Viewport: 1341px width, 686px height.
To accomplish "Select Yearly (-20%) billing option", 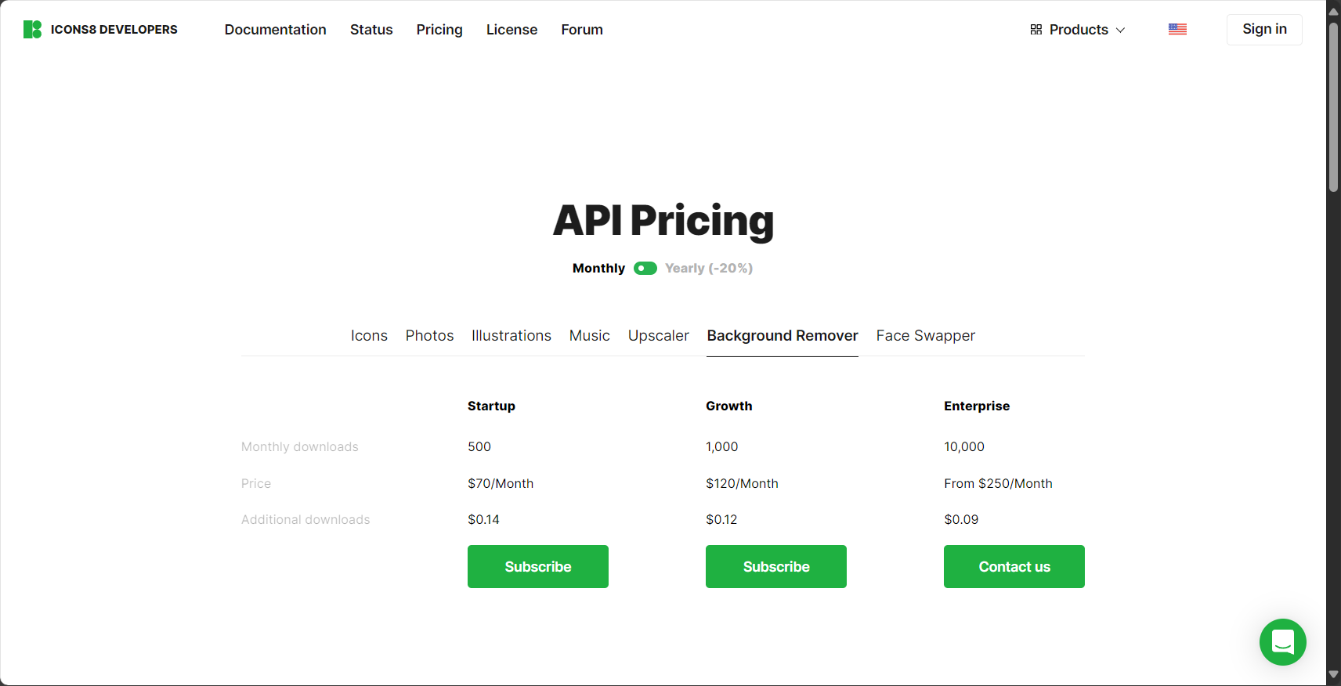I will pyautogui.click(x=709, y=269).
